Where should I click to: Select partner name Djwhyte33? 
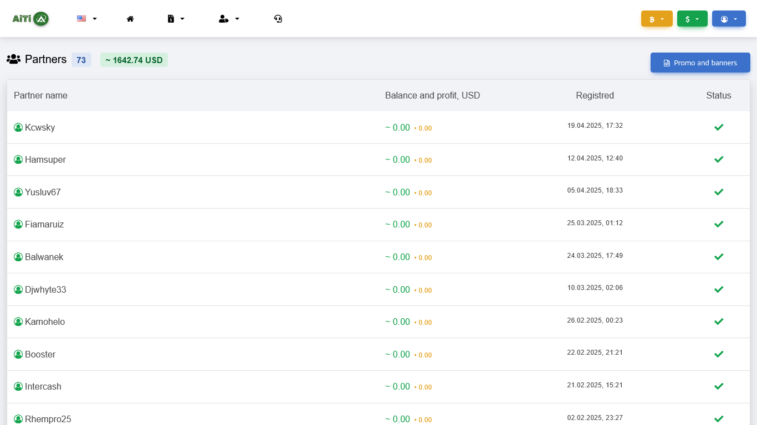[45, 289]
